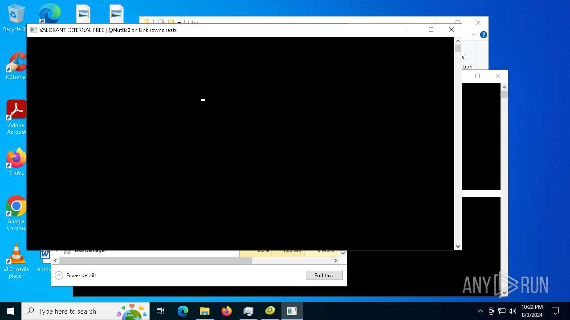Click the search highlights globe icon
This screenshot has height=320, width=570.
[132, 311]
